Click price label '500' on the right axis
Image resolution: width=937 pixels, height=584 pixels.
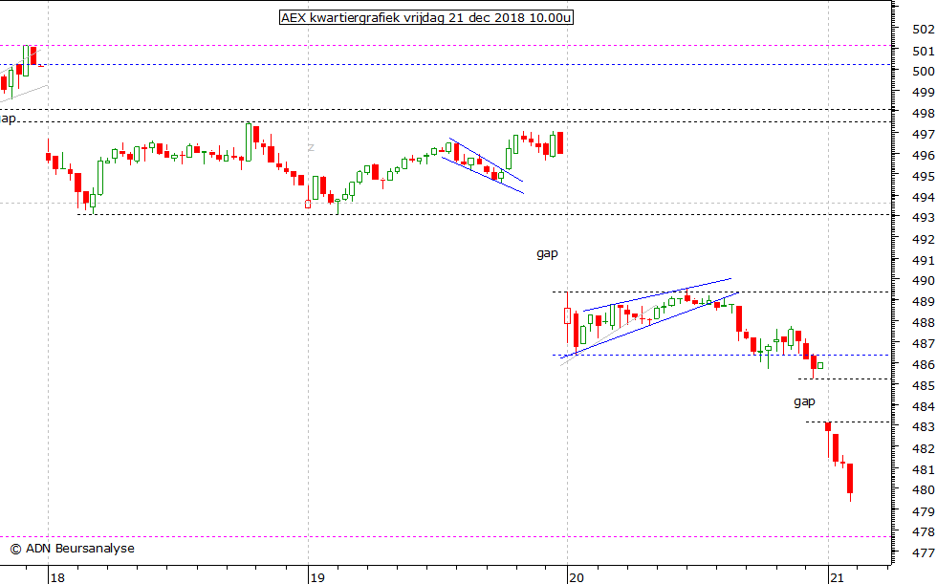pos(924,71)
